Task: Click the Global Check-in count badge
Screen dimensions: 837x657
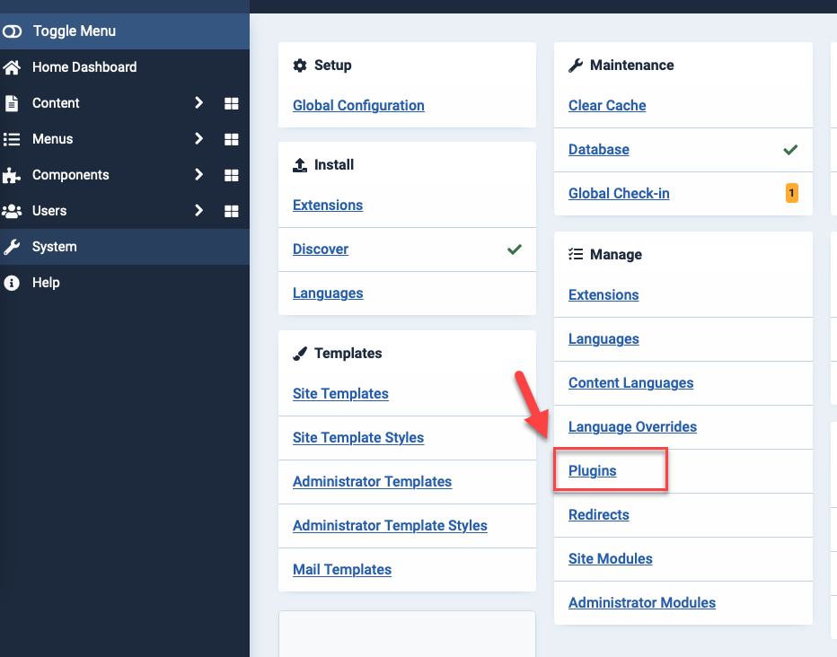Action: tap(791, 193)
